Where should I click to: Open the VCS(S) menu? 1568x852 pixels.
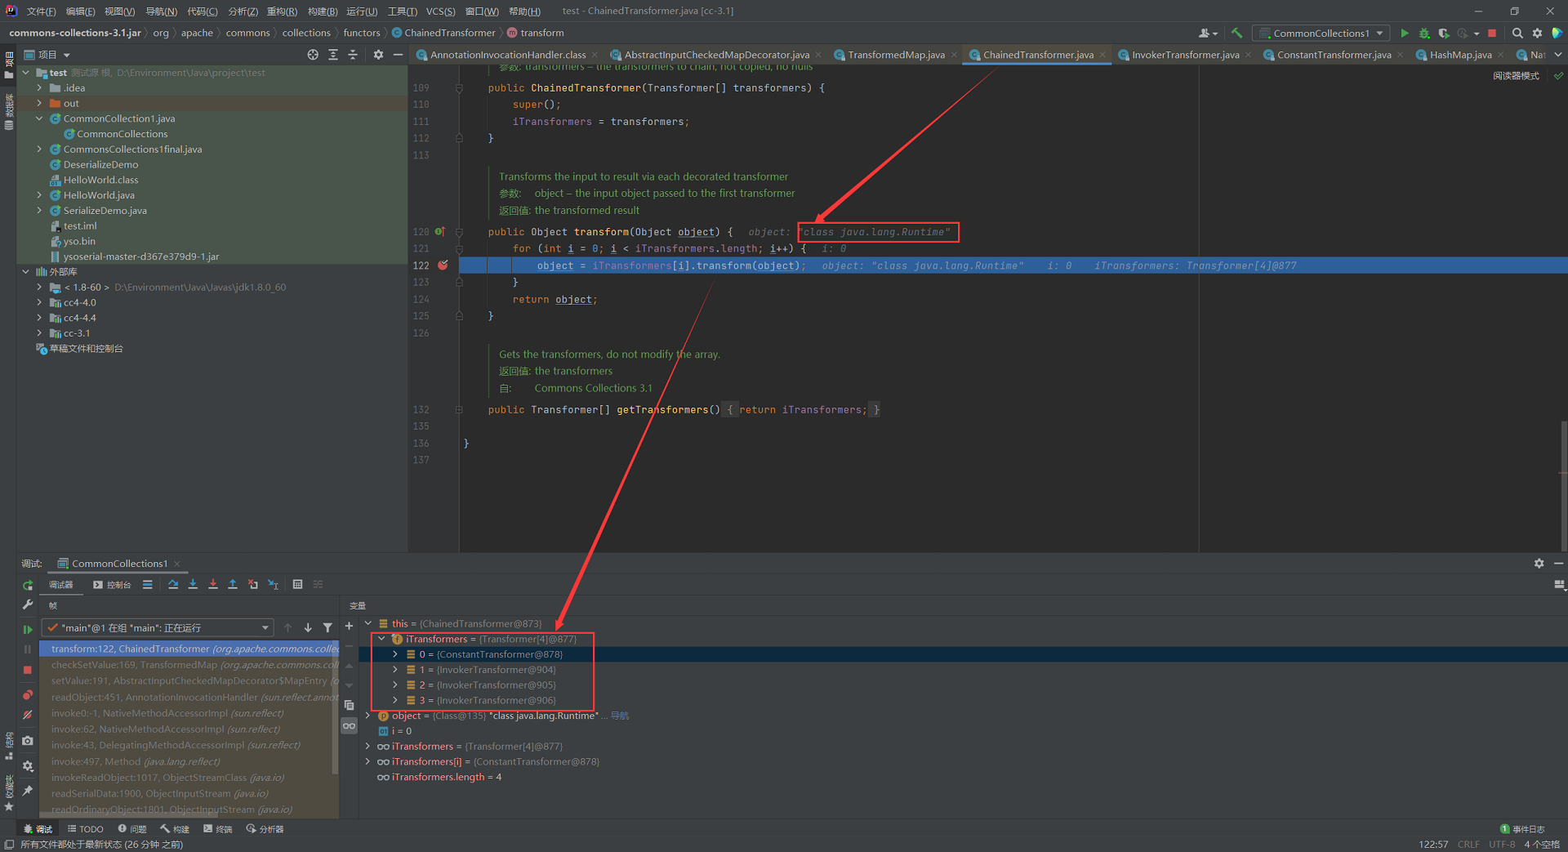(x=440, y=11)
